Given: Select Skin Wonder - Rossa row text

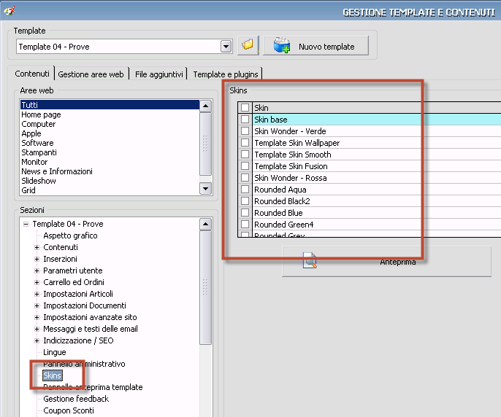Looking at the screenshot, I should click(x=291, y=178).
